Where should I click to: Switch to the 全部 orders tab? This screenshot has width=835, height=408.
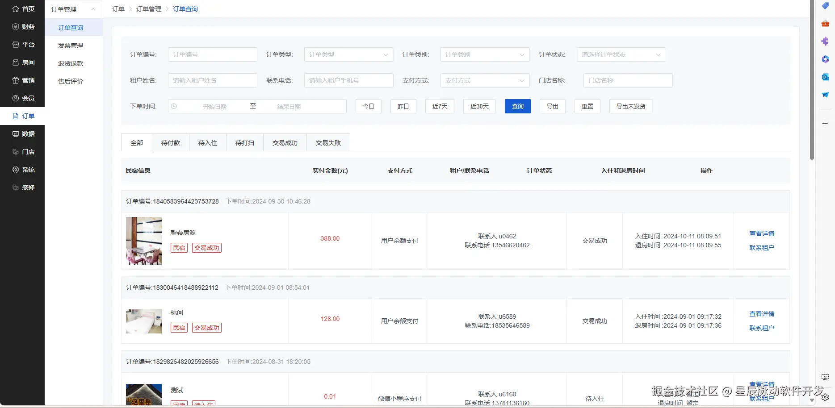137,143
